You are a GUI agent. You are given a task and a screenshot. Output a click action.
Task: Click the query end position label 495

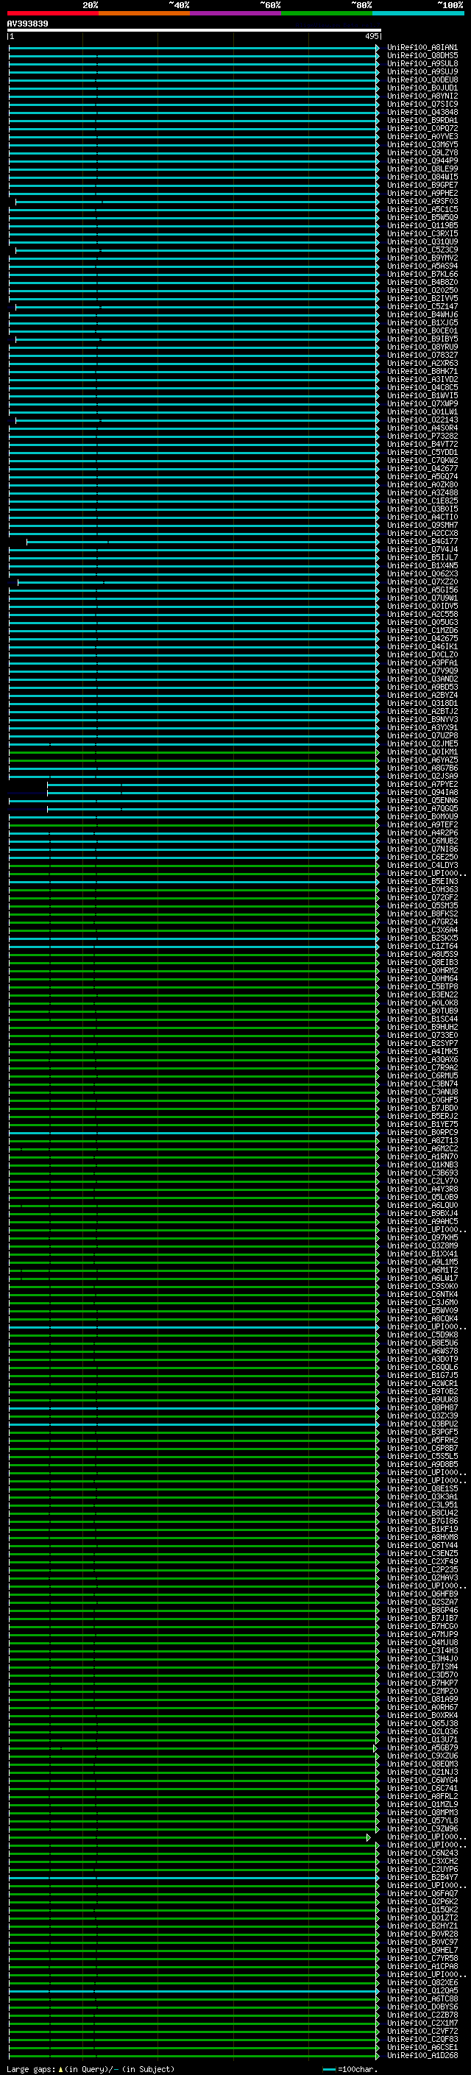[371, 36]
